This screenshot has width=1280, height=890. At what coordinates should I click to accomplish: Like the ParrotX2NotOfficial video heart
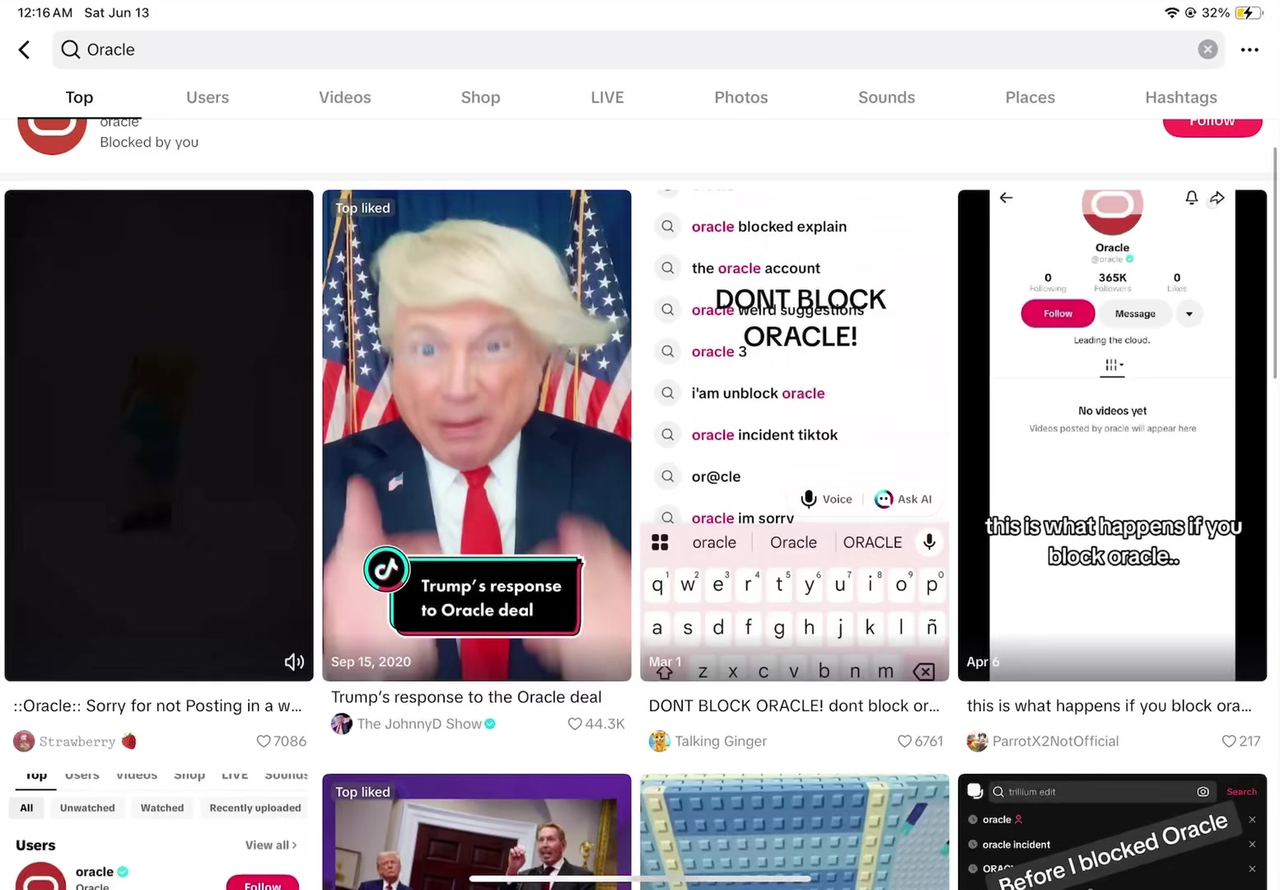(1229, 741)
